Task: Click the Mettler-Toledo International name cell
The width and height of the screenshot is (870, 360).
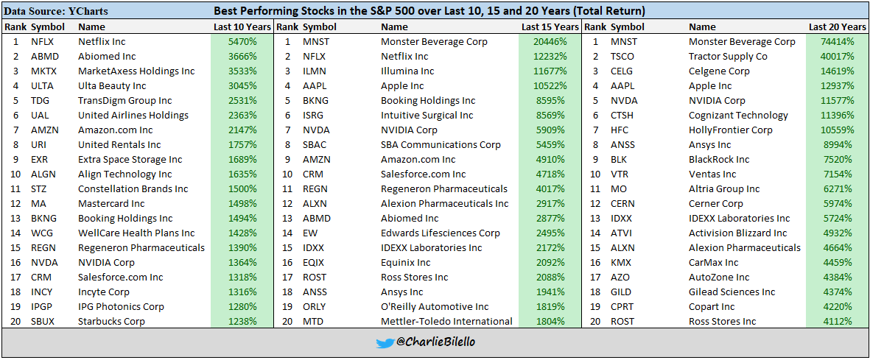Action: 446,322
